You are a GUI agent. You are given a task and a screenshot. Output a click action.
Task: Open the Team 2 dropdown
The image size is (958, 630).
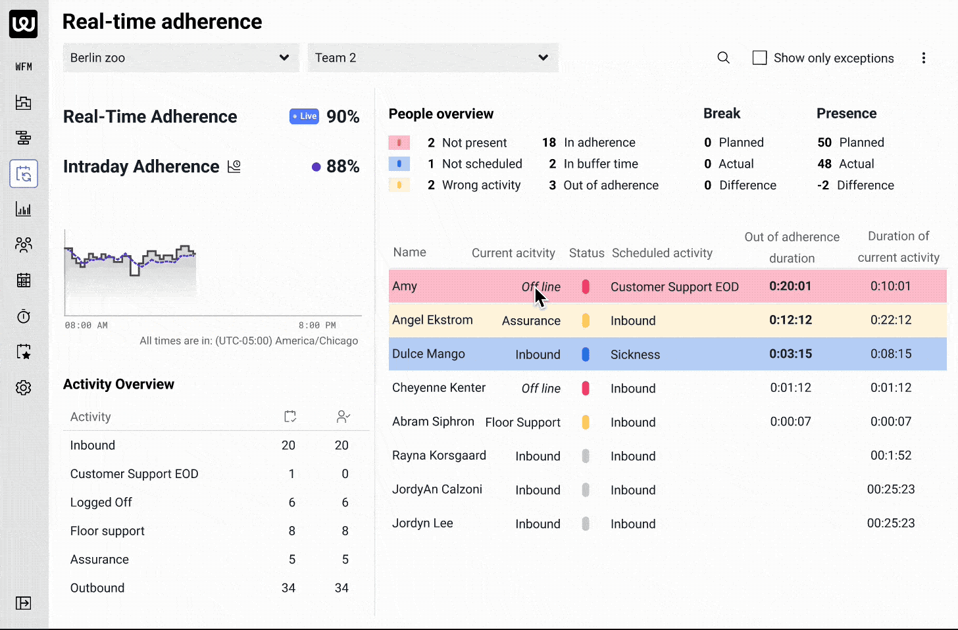[432, 58]
